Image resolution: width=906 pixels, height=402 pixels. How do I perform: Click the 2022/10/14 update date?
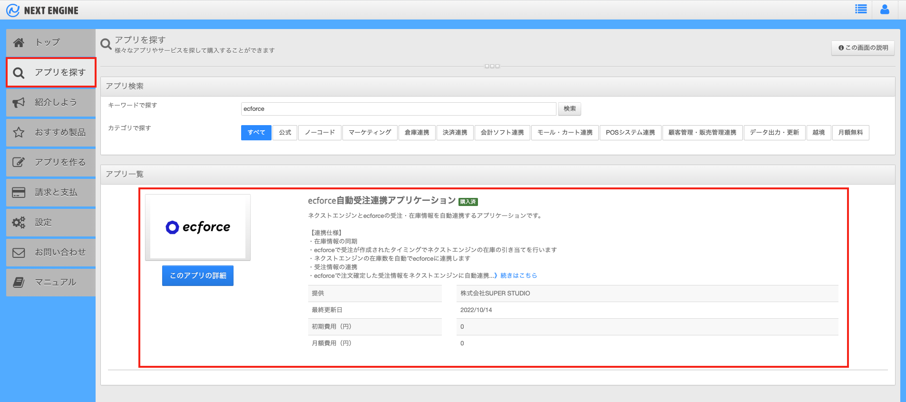pyautogui.click(x=476, y=310)
